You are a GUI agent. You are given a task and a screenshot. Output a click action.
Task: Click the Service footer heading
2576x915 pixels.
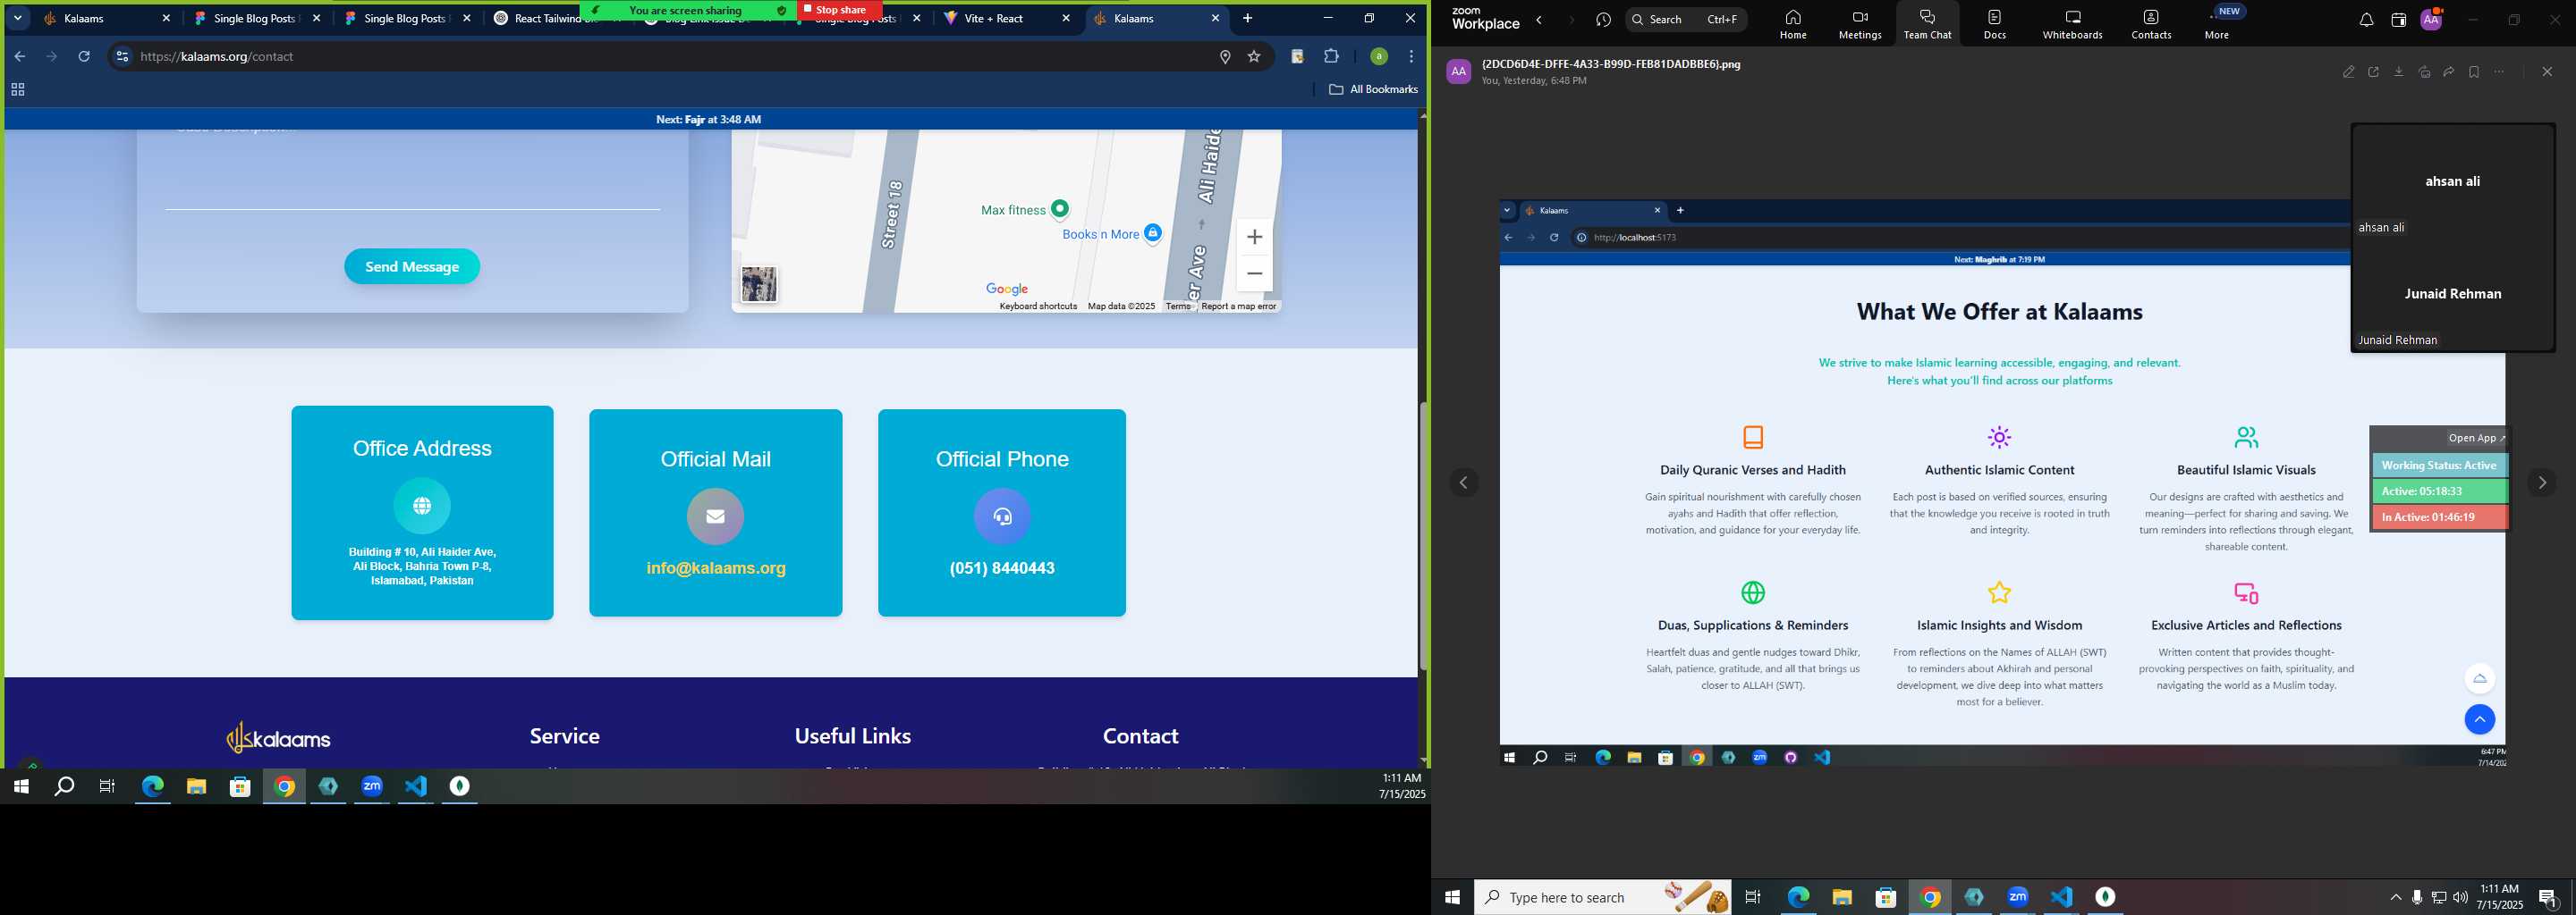[565, 736]
